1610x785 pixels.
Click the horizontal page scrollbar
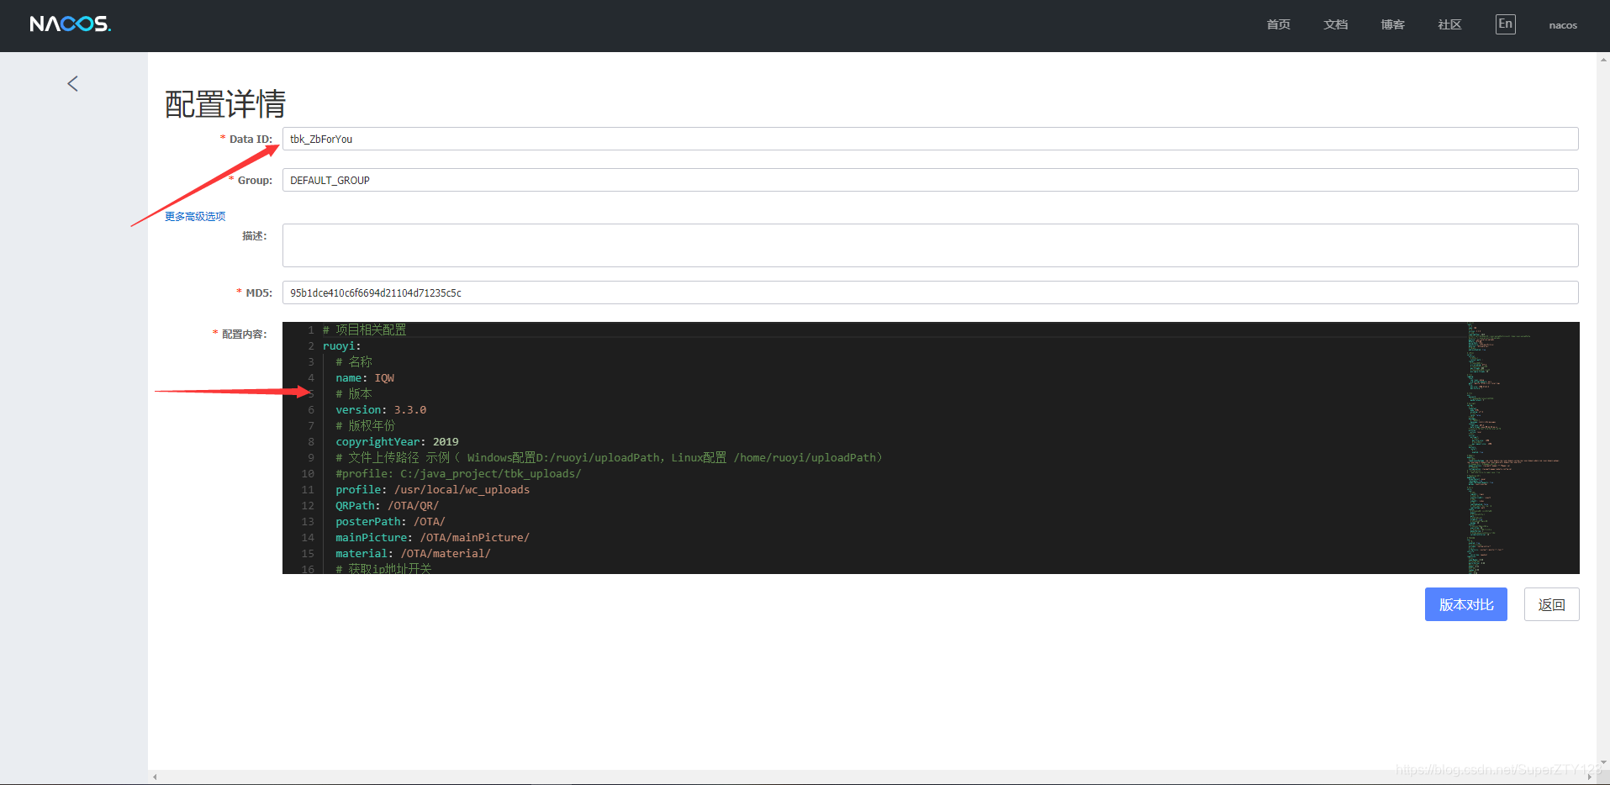click(x=872, y=777)
